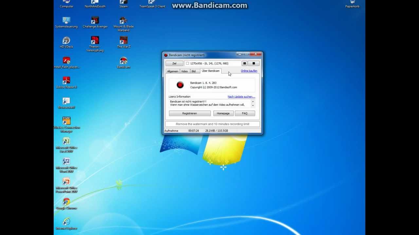Click the Lizenz Information label
Screen dimensions: 419x235
tap(179, 97)
